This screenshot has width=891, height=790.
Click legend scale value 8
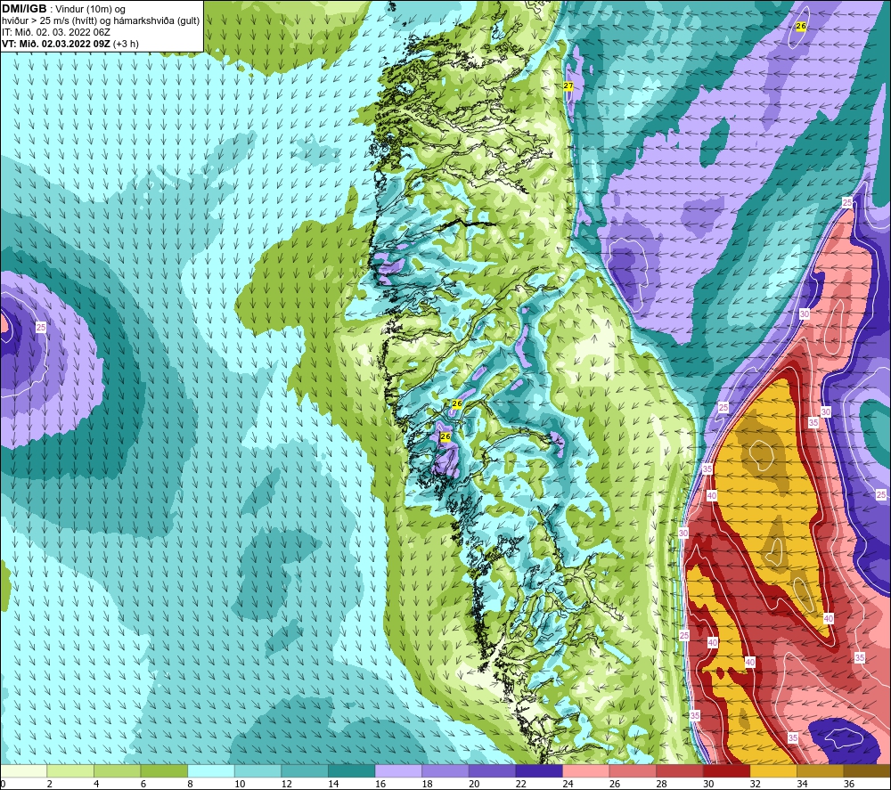coord(191,784)
